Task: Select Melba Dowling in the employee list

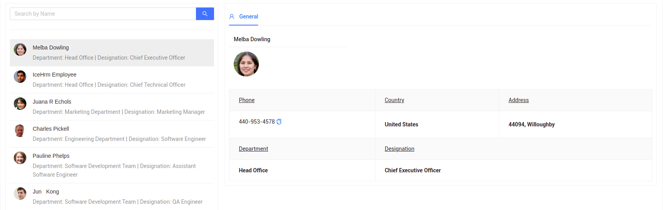Action: (112, 53)
